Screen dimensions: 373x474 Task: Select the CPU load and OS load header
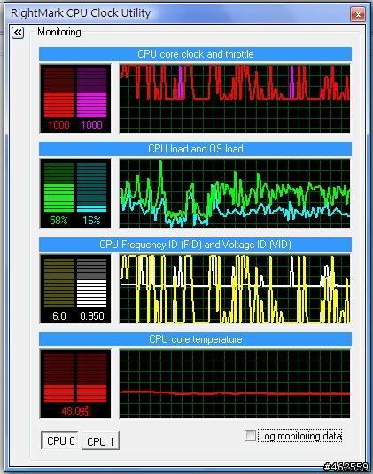click(x=195, y=149)
